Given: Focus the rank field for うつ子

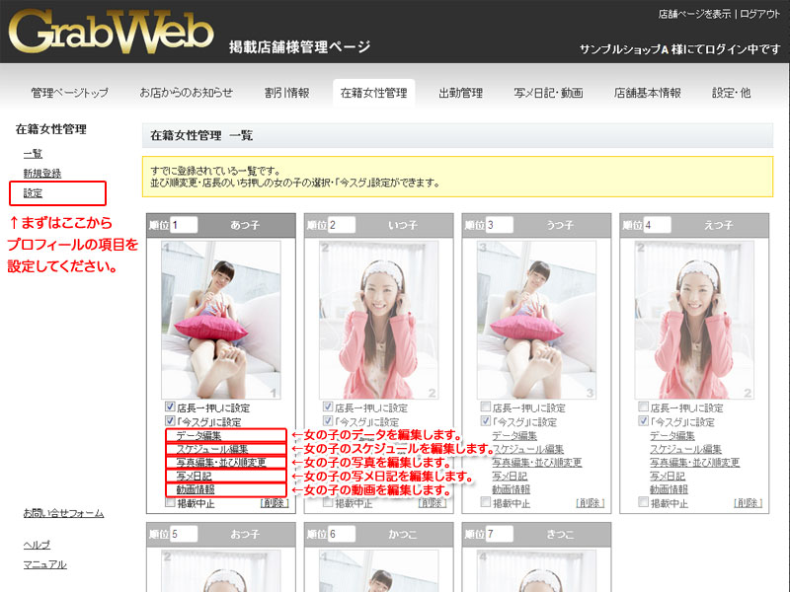Looking at the screenshot, I should pos(500,225).
